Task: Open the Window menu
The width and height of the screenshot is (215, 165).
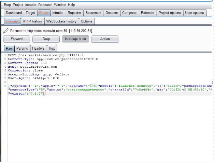Action: 60,5
